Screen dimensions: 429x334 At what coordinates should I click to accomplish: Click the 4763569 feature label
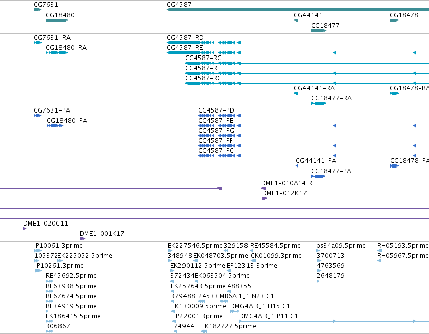click(x=331, y=266)
